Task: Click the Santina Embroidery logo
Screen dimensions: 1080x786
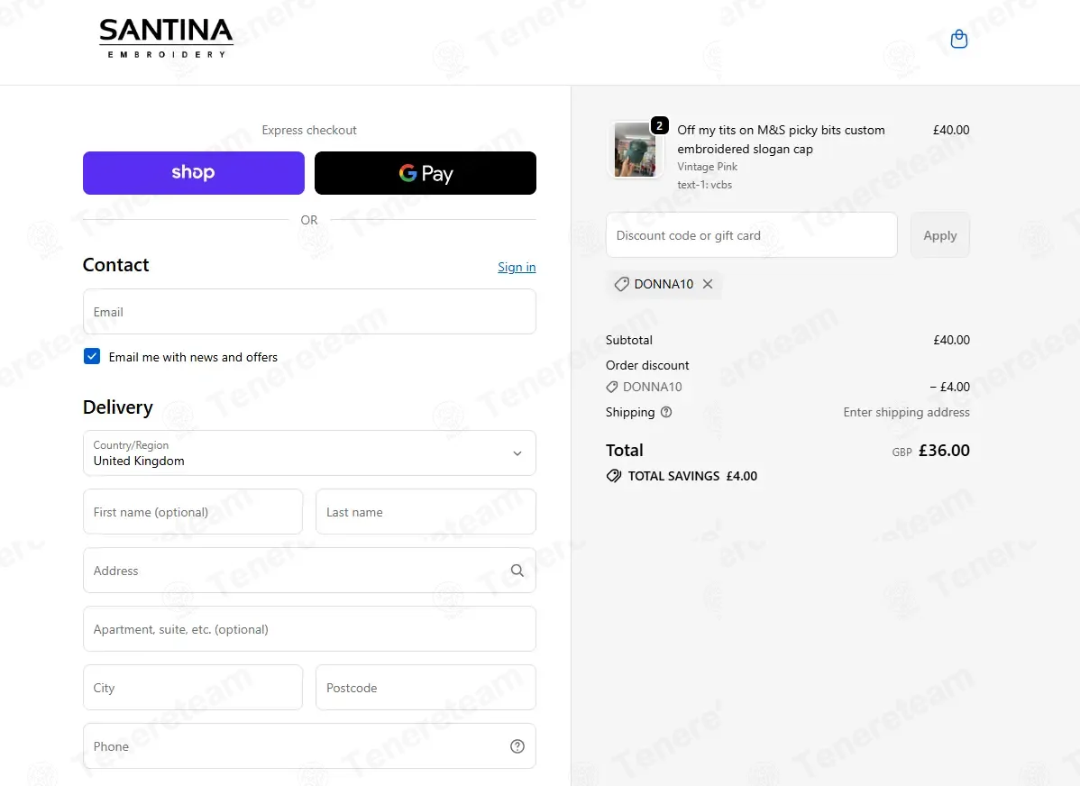Action: click(x=166, y=39)
